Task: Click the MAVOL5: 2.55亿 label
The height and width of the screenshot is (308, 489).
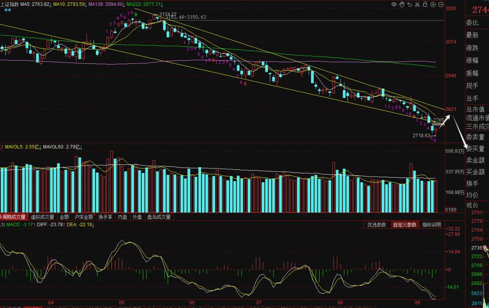Action: point(23,147)
